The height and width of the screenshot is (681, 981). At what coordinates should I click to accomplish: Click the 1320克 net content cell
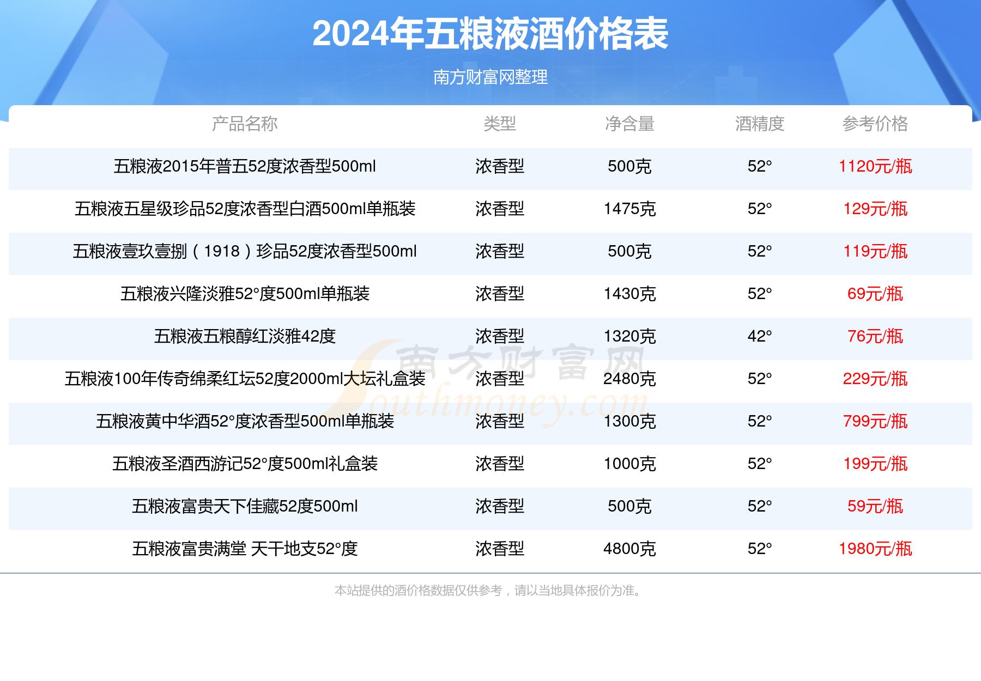pos(629,336)
